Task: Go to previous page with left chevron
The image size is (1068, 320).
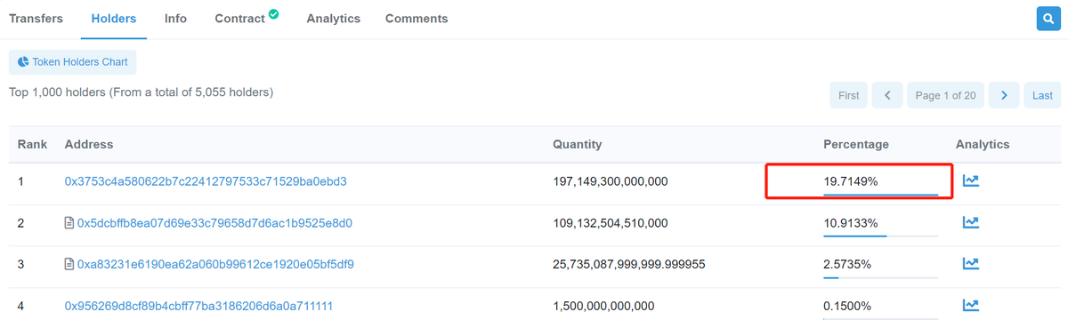Action: (887, 95)
